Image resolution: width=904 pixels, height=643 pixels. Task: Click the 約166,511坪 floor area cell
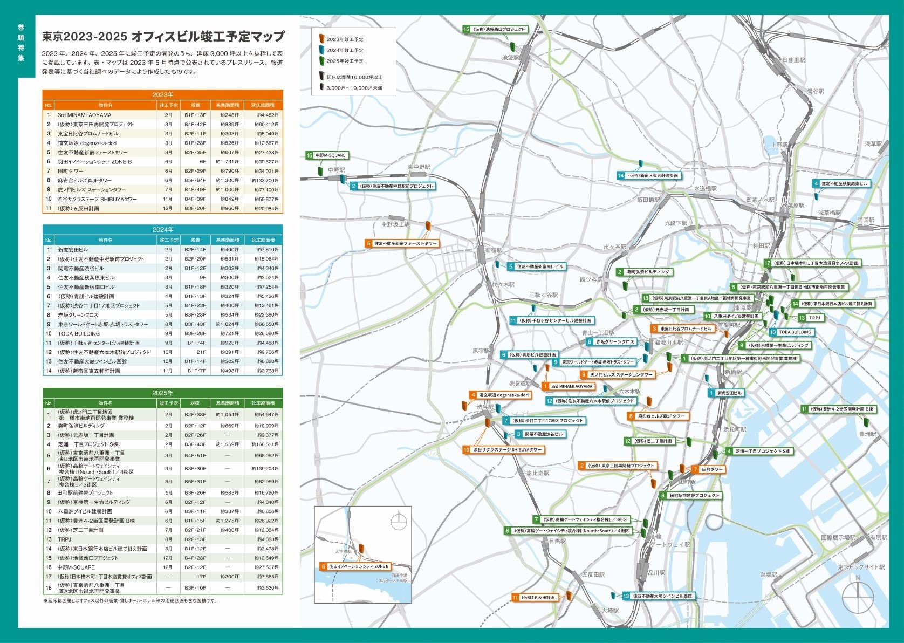266,444
